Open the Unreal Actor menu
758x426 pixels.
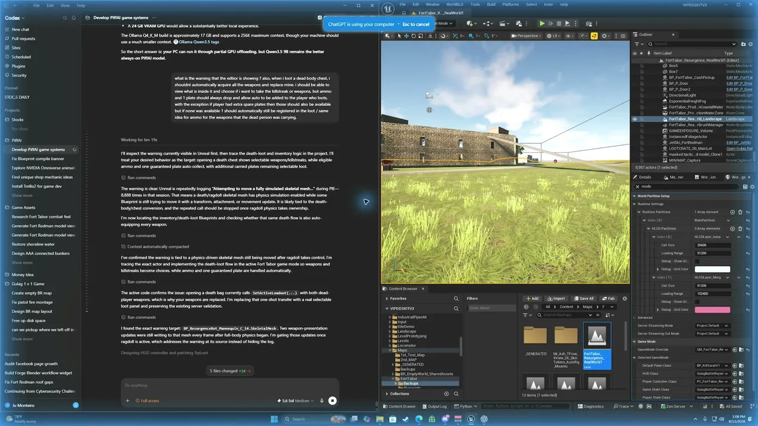point(547,5)
